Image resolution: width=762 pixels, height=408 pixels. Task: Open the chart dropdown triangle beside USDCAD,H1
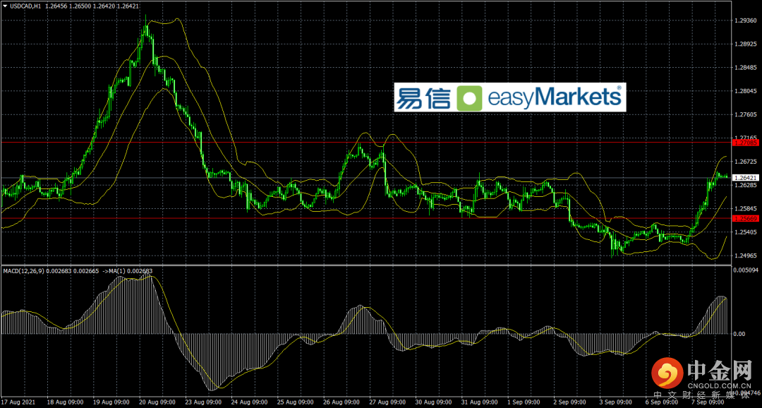5,5
